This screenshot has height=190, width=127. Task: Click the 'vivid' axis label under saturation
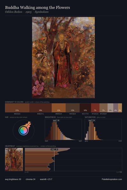pyautogui.click(x=120, y=141)
